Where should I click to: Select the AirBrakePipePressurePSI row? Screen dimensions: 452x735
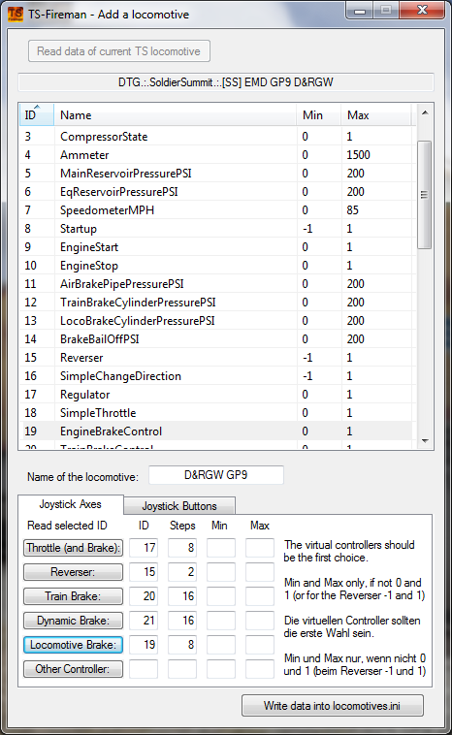(x=215, y=284)
